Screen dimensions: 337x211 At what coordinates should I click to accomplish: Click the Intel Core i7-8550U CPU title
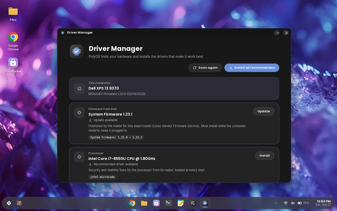click(122, 158)
